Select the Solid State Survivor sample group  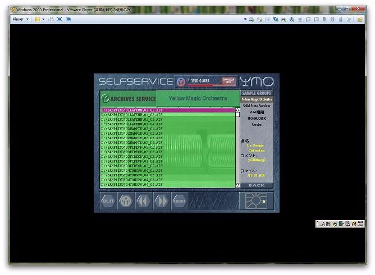point(257,106)
